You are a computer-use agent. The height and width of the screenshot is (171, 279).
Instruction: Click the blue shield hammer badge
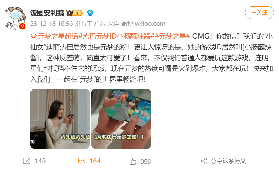click(90, 13)
